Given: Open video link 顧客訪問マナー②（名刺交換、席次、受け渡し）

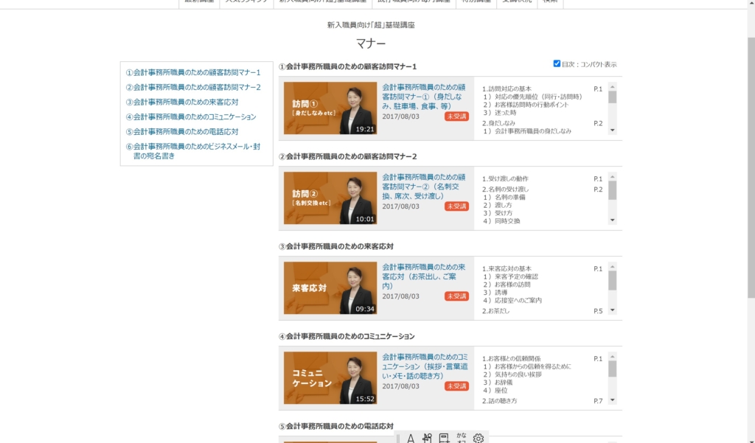Looking at the screenshot, I should (x=424, y=186).
